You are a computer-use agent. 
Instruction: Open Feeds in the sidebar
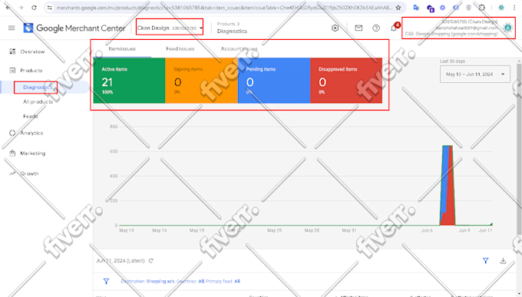30,116
